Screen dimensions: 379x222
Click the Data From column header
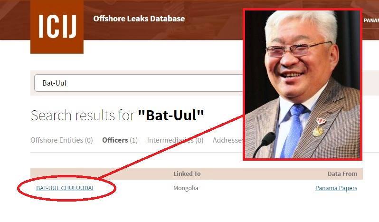point(342,174)
